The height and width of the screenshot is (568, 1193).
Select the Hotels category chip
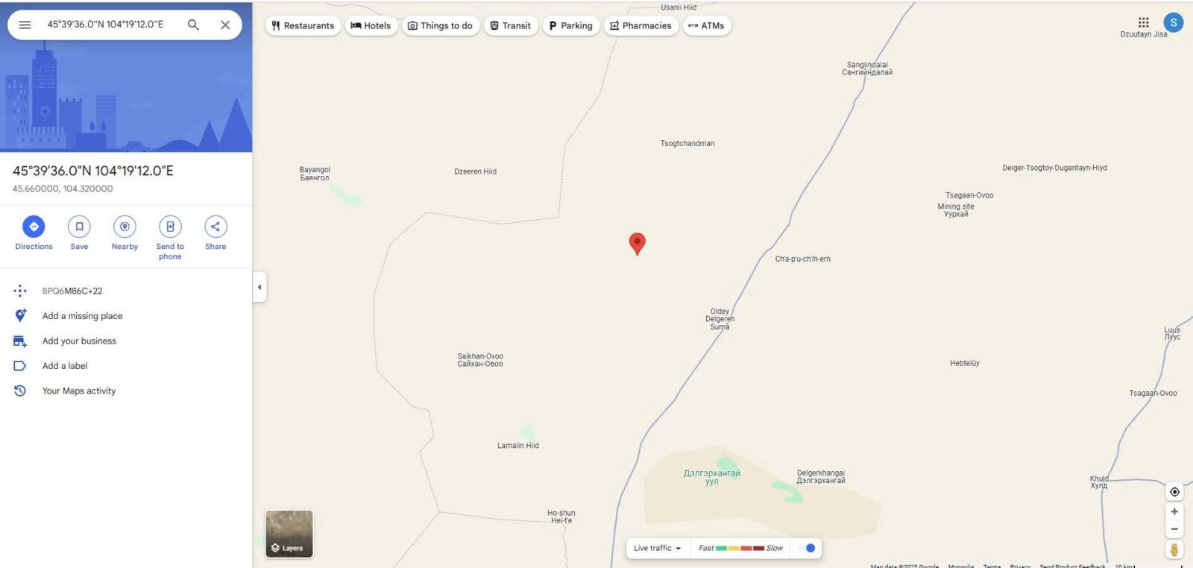tap(371, 25)
